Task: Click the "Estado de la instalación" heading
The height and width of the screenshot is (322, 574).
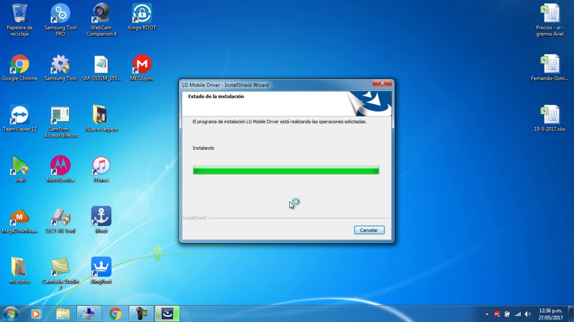Action: tap(216, 96)
